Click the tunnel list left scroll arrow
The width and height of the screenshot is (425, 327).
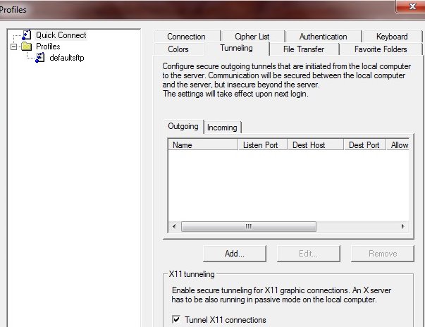[174, 226]
